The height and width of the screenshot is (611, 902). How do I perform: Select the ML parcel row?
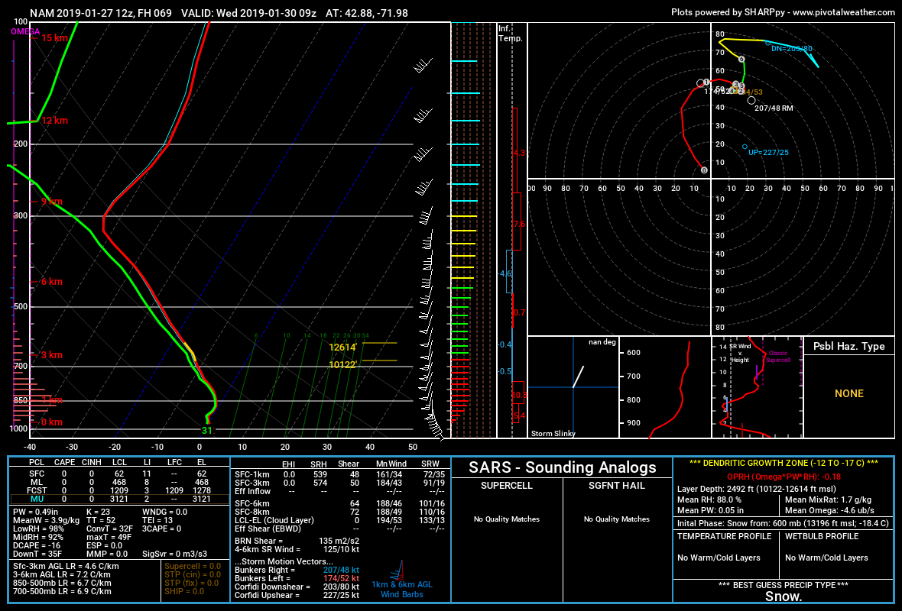click(119, 482)
